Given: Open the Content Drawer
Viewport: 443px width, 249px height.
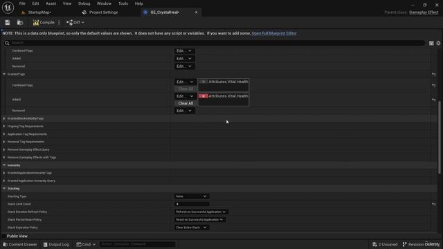Looking at the screenshot, I should (x=20, y=244).
